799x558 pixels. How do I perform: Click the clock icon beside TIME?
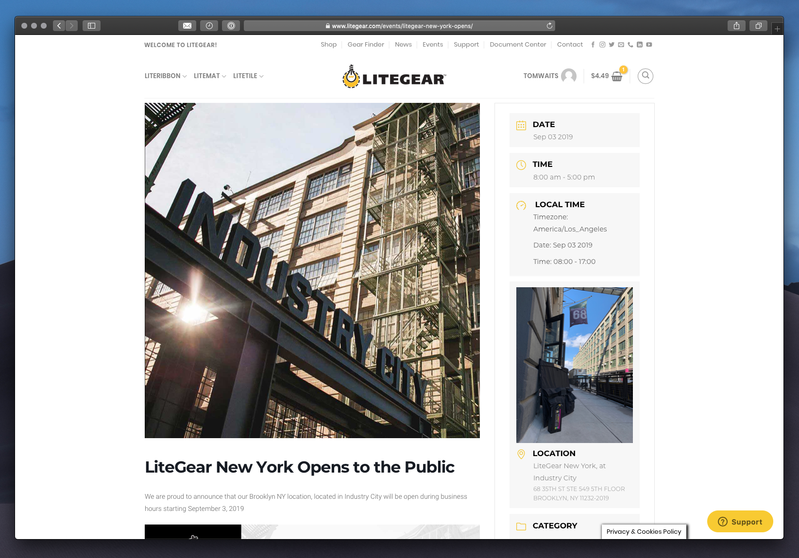point(521,165)
